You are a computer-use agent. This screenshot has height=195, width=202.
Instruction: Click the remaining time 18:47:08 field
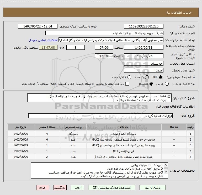(48, 47)
